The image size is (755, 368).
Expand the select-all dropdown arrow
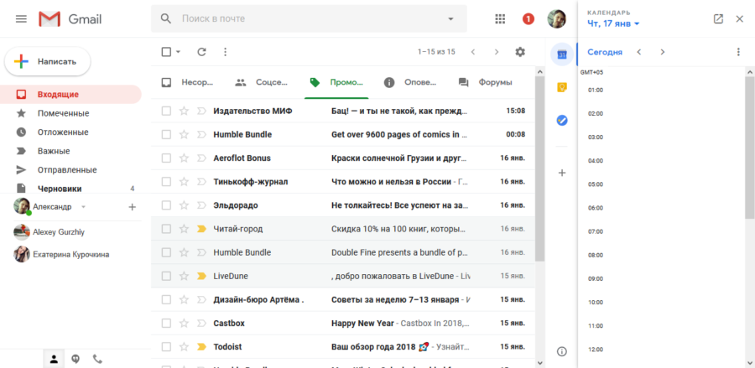click(x=178, y=52)
